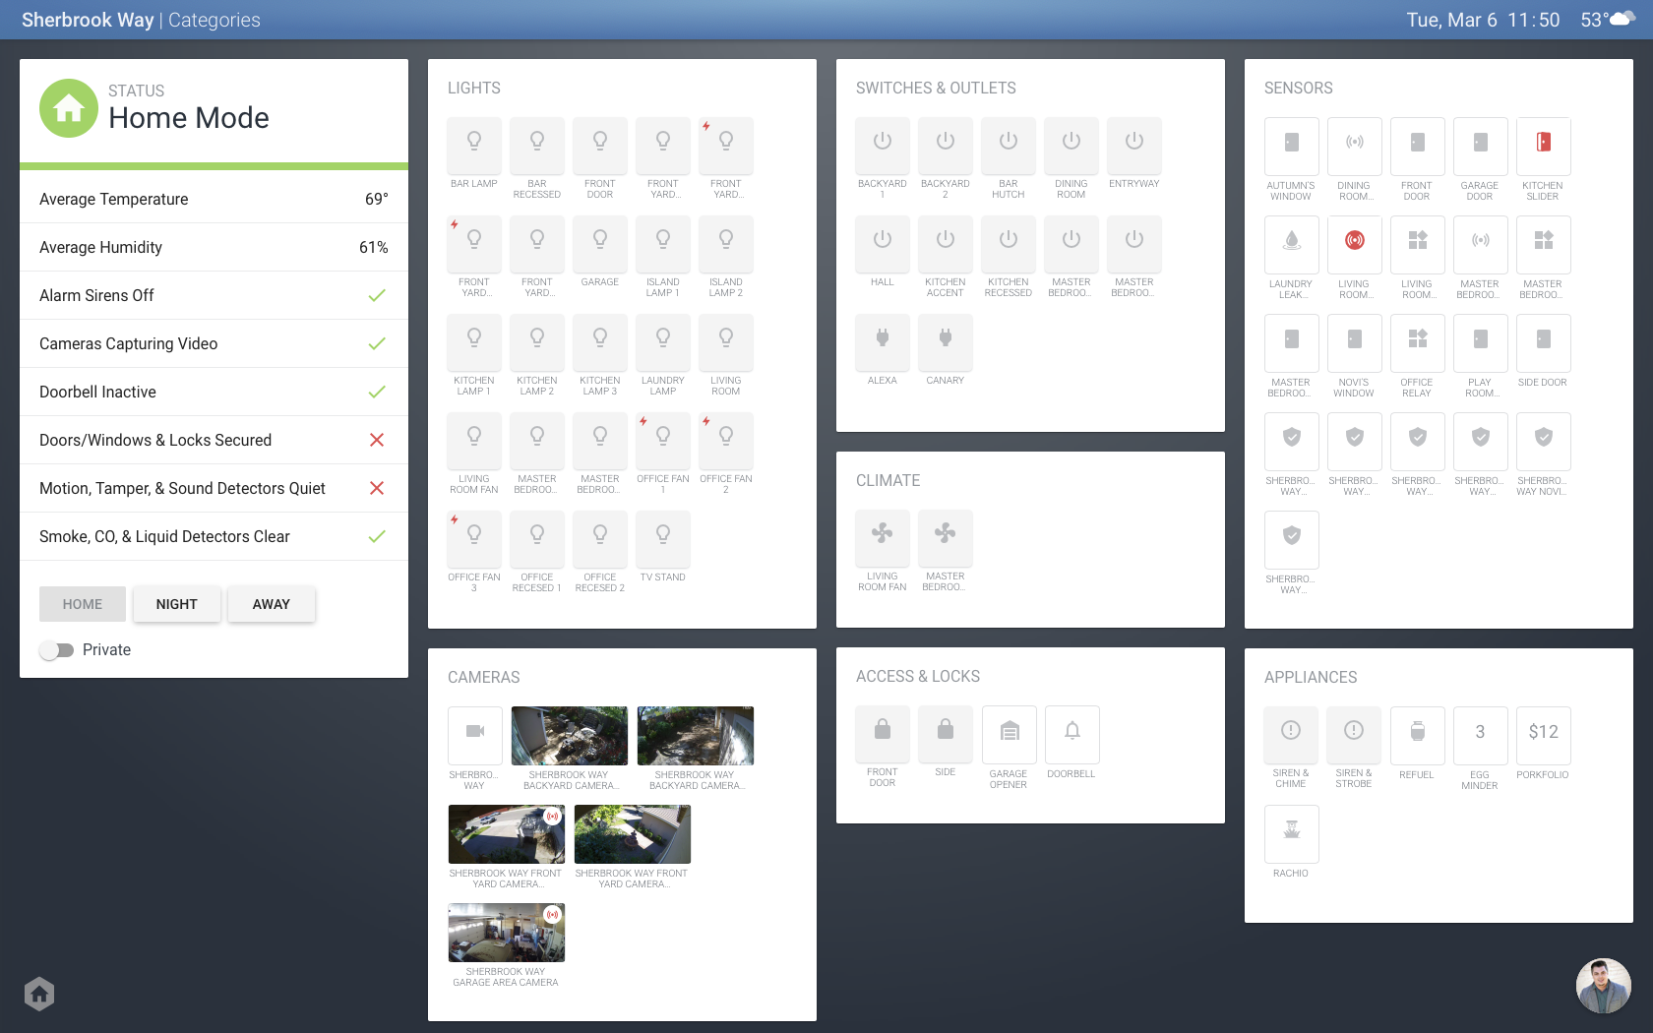
Task: Toggle the Canary outlet
Action: point(946,342)
